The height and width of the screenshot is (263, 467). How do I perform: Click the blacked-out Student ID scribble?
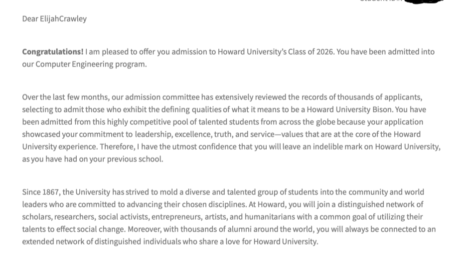(x=424, y=1)
